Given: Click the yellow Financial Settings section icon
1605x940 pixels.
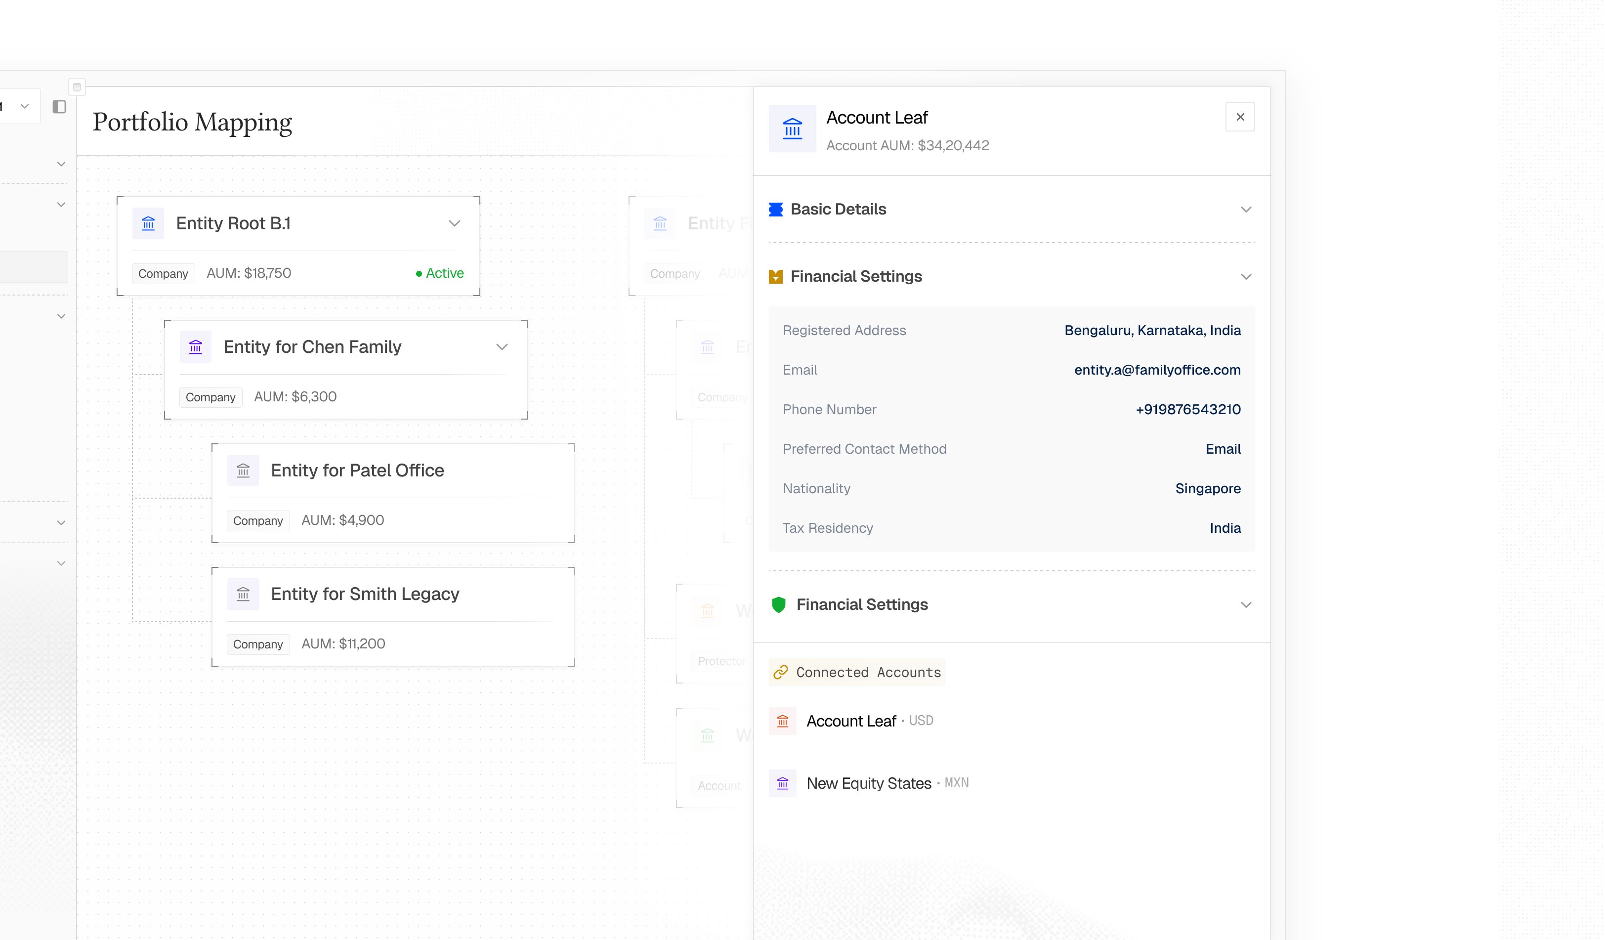Looking at the screenshot, I should (x=776, y=276).
